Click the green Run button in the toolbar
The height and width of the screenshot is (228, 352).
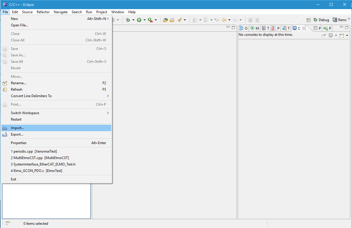[139, 20]
